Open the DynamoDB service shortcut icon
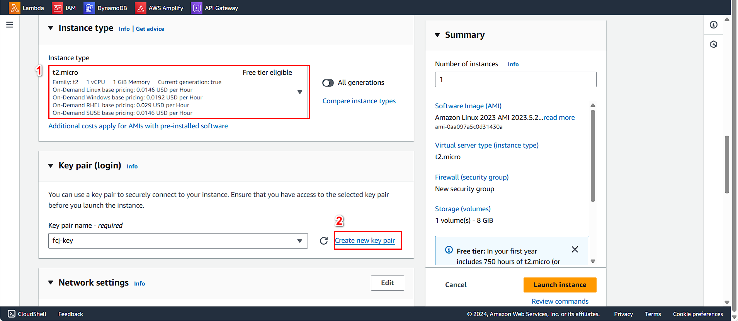The height and width of the screenshot is (321, 738). pyautogui.click(x=89, y=8)
